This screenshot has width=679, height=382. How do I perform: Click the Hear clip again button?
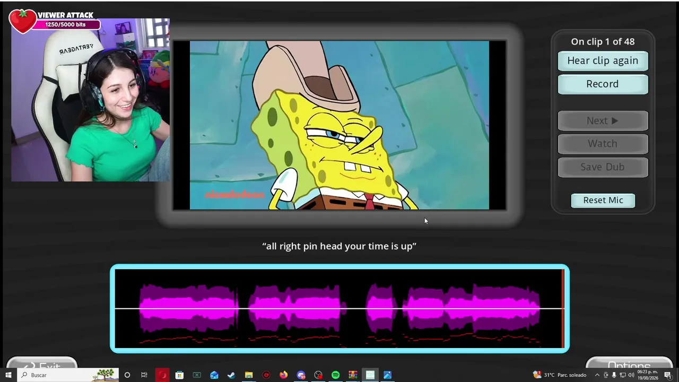tap(603, 60)
